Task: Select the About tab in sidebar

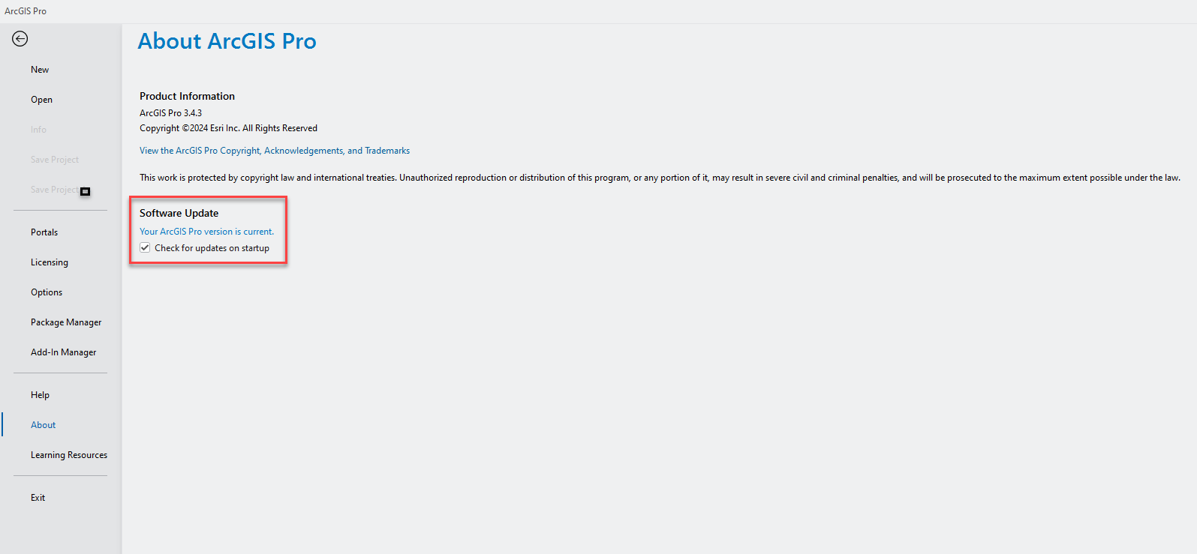Action: pyautogui.click(x=43, y=425)
